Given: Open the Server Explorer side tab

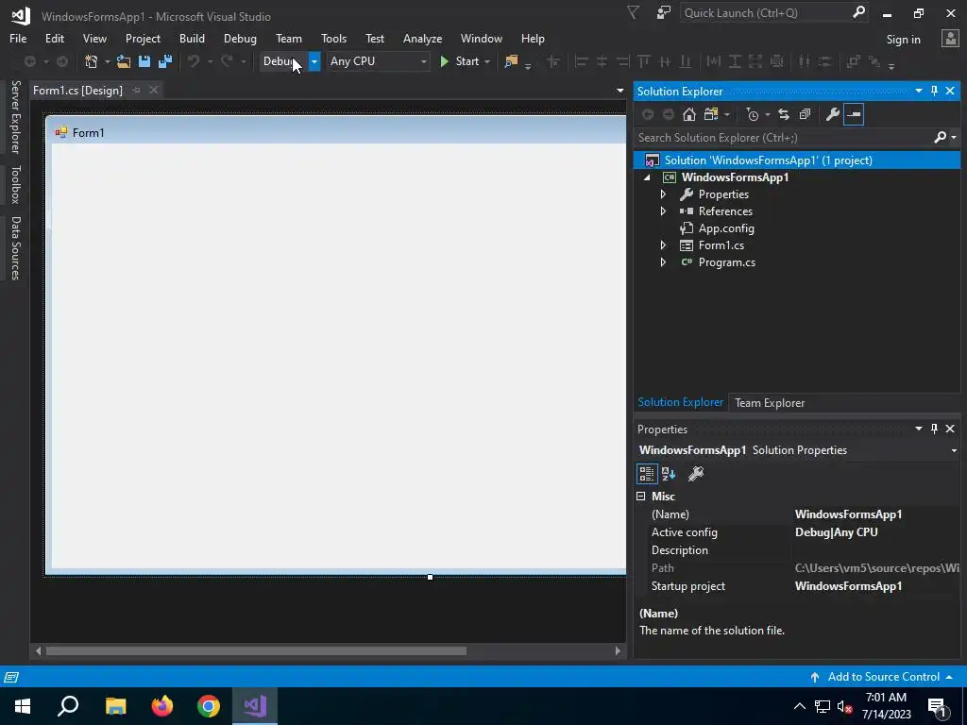Looking at the screenshot, I should coord(15,117).
